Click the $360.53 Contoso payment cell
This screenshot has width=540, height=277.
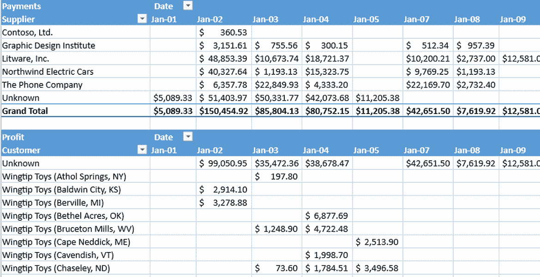click(x=224, y=32)
